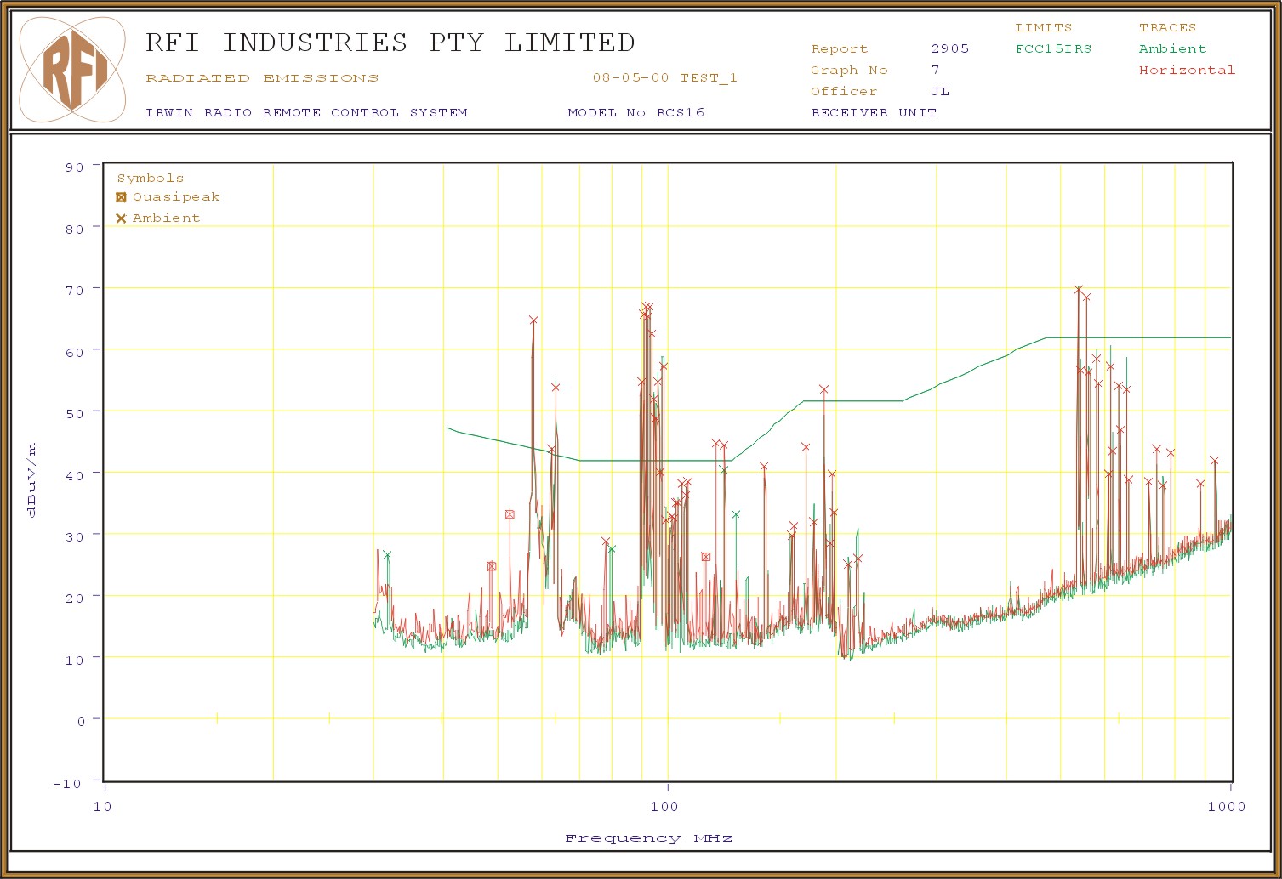Click the Report number 2905
This screenshot has width=1282, height=879.
point(949,49)
